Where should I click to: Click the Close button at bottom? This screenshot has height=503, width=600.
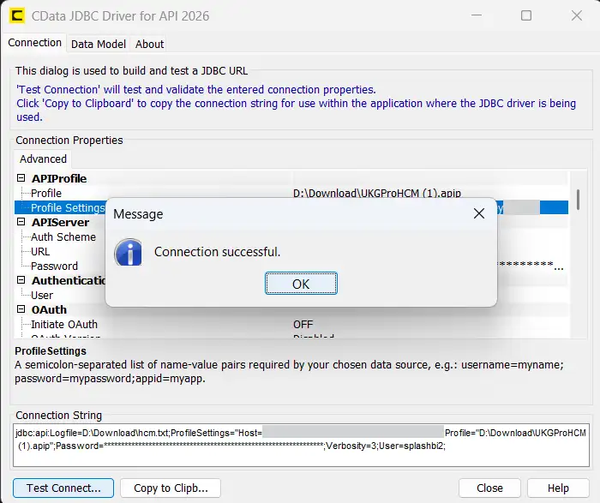click(489, 488)
